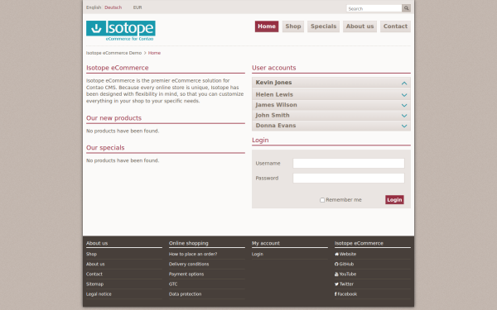
Task: Select the EUR currency link
Action: tap(138, 7)
